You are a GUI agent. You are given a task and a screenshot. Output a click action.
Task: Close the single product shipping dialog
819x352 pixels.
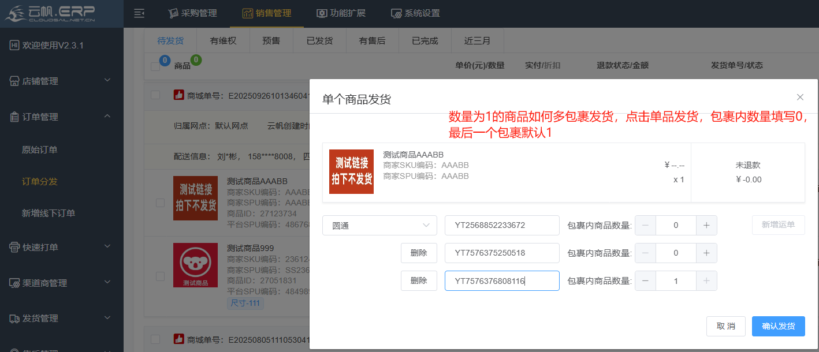[x=800, y=97]
